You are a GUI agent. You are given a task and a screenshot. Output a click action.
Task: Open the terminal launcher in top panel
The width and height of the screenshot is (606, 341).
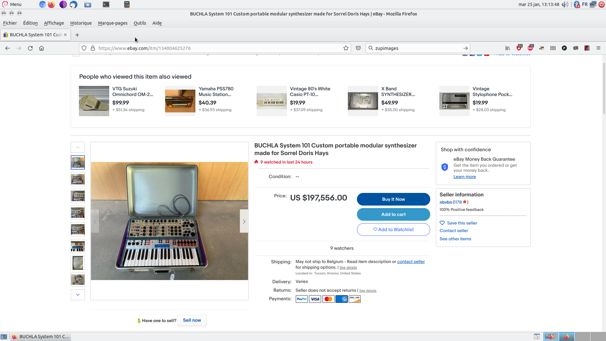click(x=106, y=4)
